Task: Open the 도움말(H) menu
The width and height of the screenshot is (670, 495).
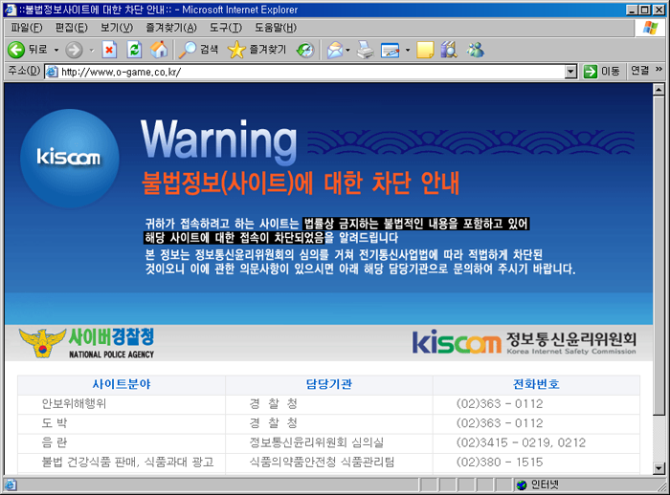Action: (x=276, y=28)
